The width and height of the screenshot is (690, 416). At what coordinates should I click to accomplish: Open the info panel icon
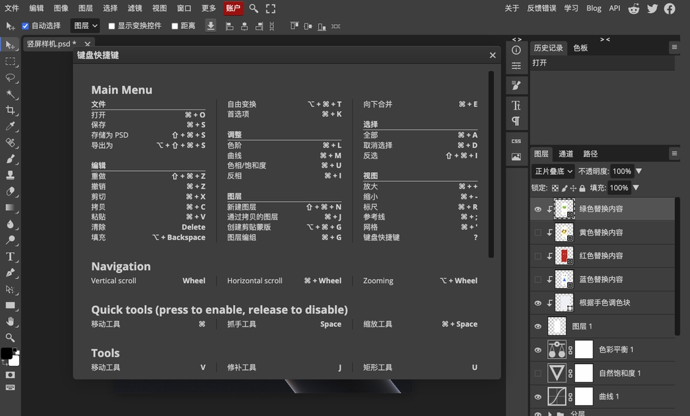tap(516, 50)
